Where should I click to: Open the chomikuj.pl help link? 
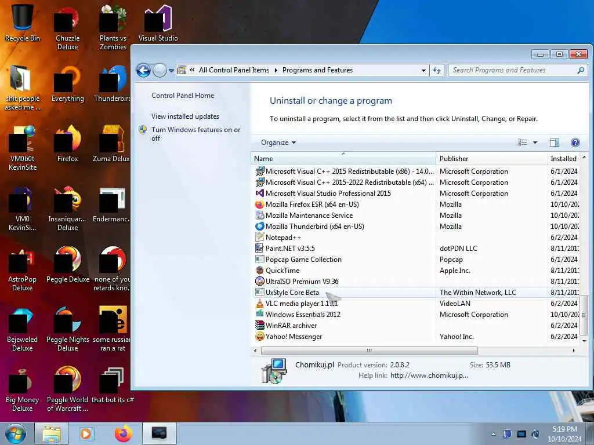[429, 375]
